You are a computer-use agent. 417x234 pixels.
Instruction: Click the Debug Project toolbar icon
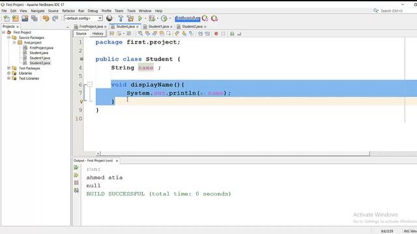[152, 18]
